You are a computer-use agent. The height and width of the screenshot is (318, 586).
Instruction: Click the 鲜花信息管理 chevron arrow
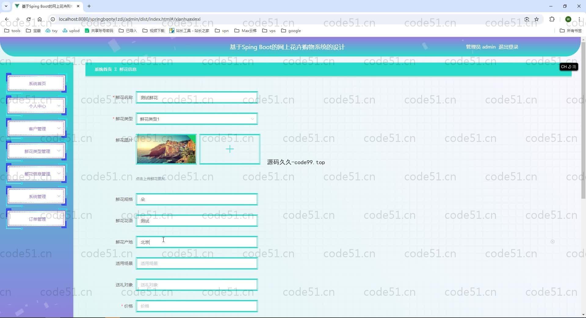pos(59,173)
